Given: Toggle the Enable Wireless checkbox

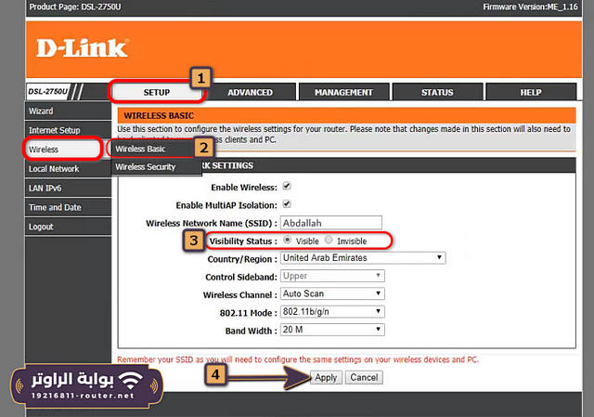Looking at the screenshot, I should 287,186.
